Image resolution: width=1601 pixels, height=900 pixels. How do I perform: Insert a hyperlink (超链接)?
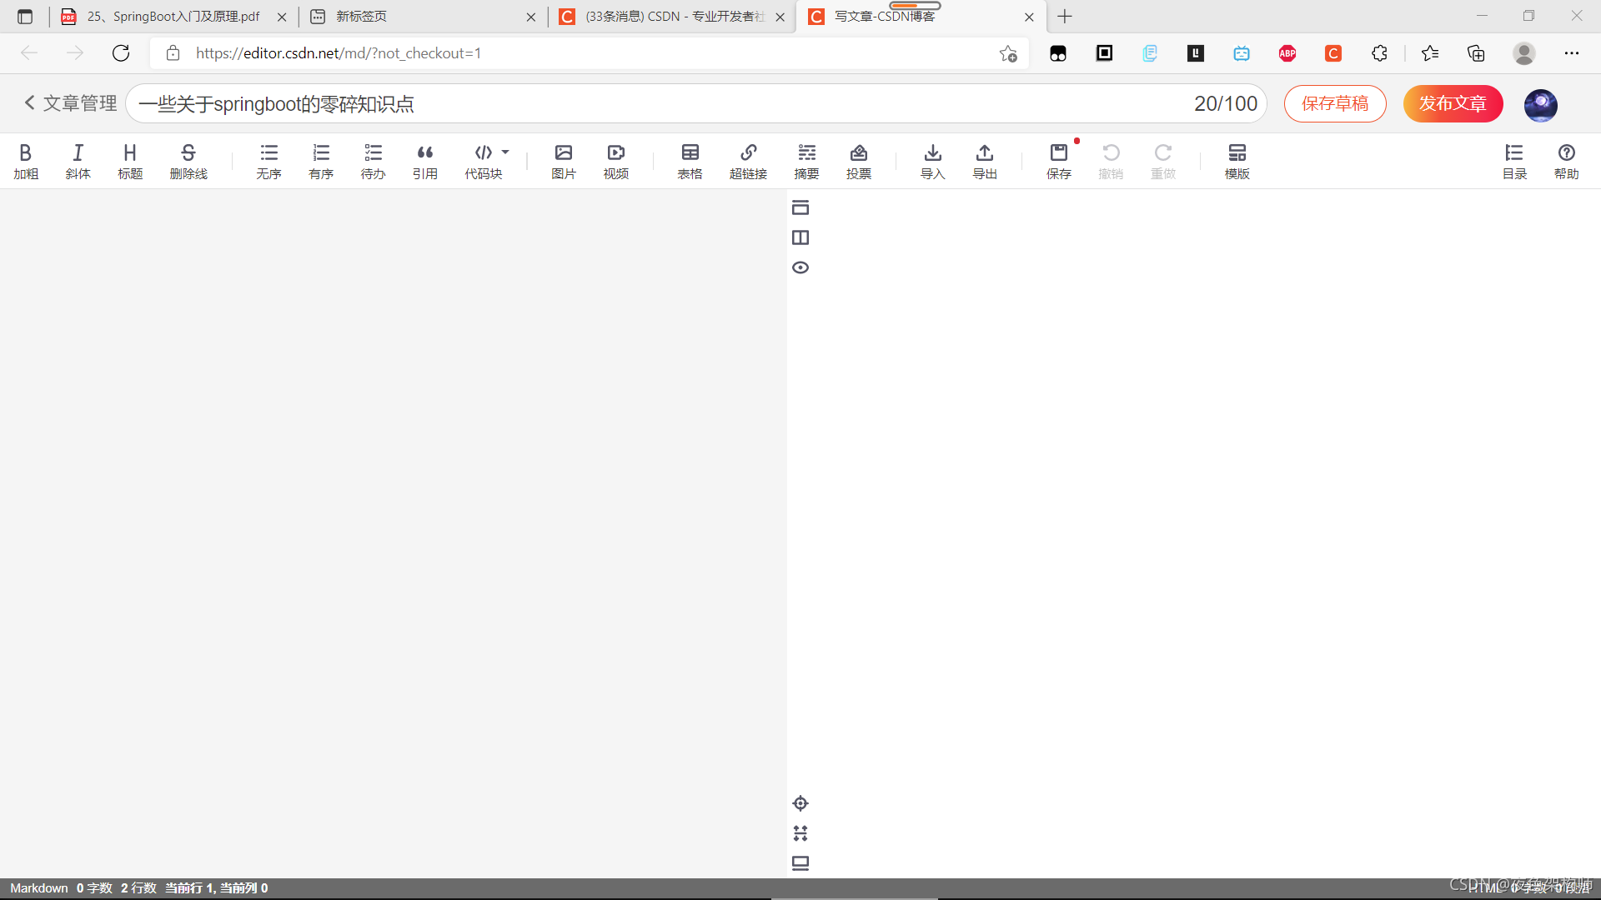[748, 161]
